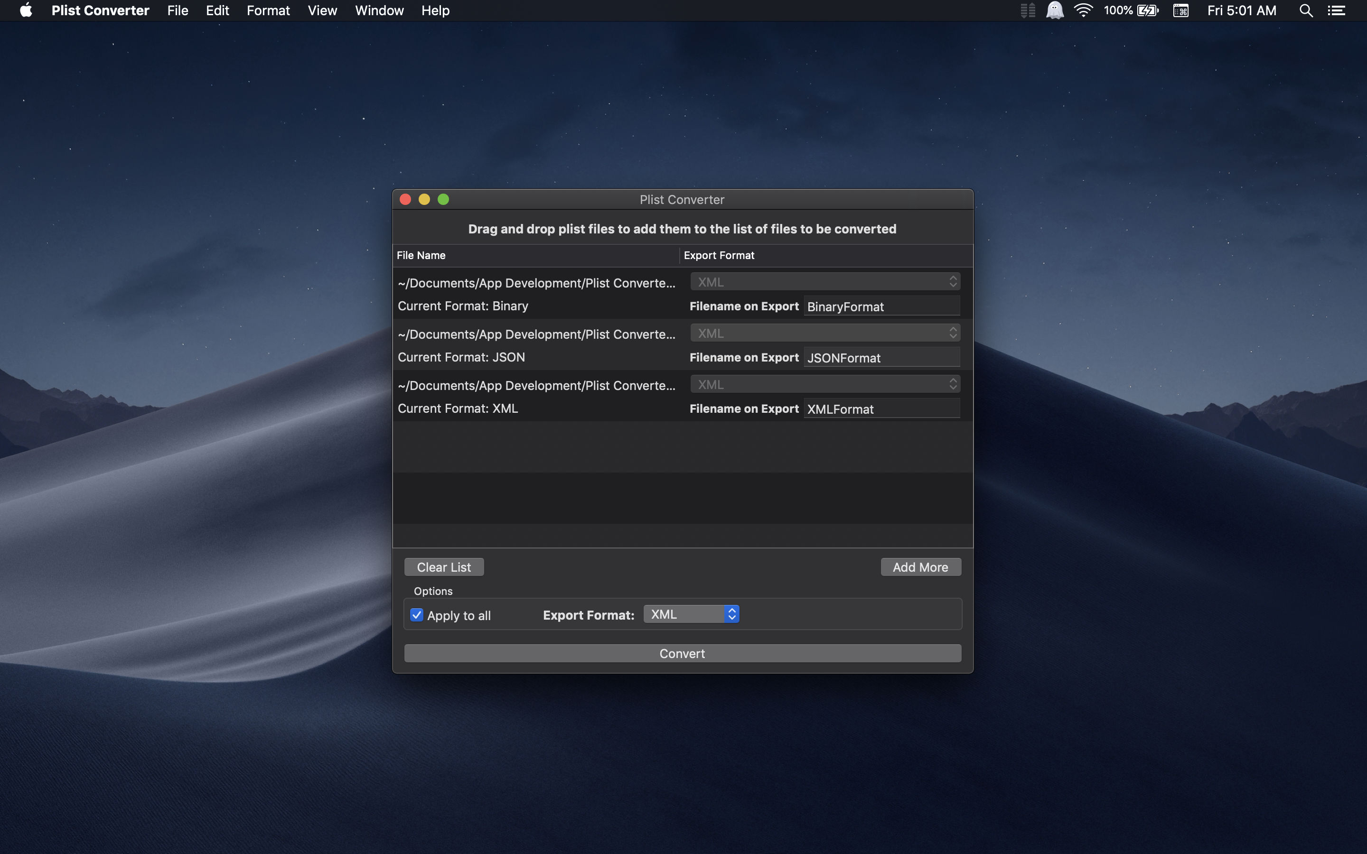The height and width of the screenshot is (854, 1367).
Task: Open the keyboard input menu bar icon
Action: coord(1181,10)
